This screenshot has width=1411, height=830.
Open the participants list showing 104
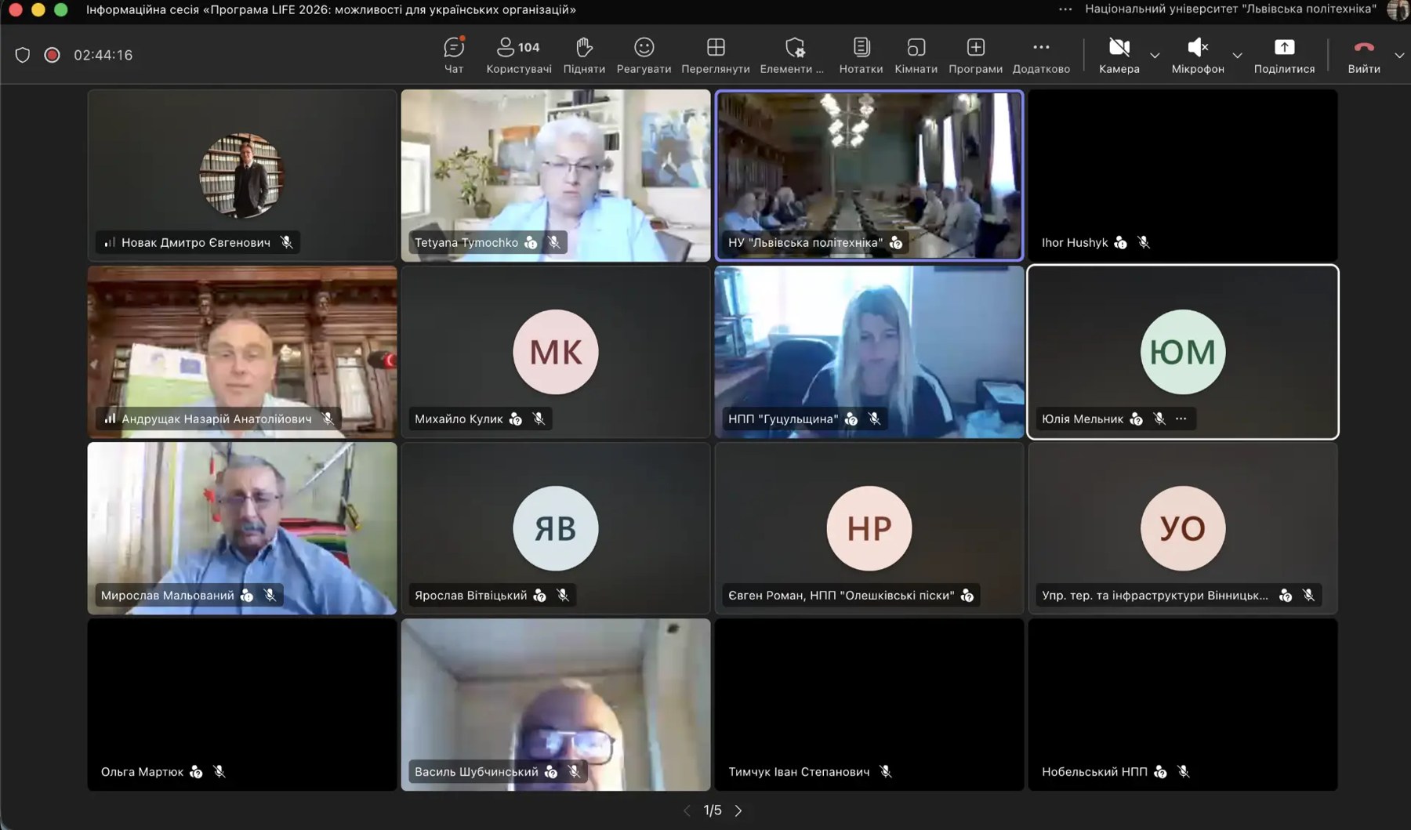point(519,55)
